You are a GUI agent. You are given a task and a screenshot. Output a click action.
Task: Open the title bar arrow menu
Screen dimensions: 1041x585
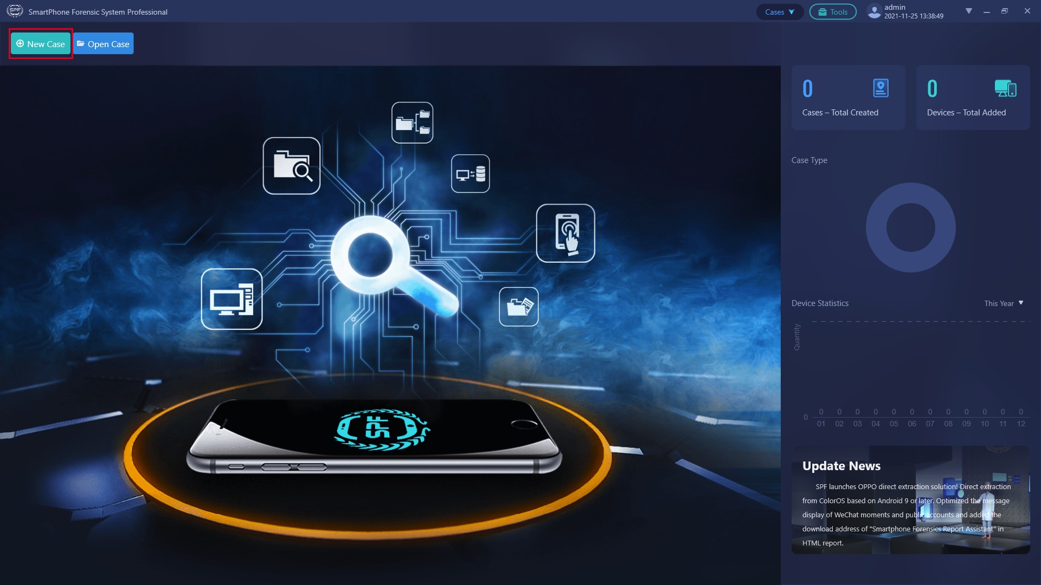pyautogui.click(x=968, y=11)
